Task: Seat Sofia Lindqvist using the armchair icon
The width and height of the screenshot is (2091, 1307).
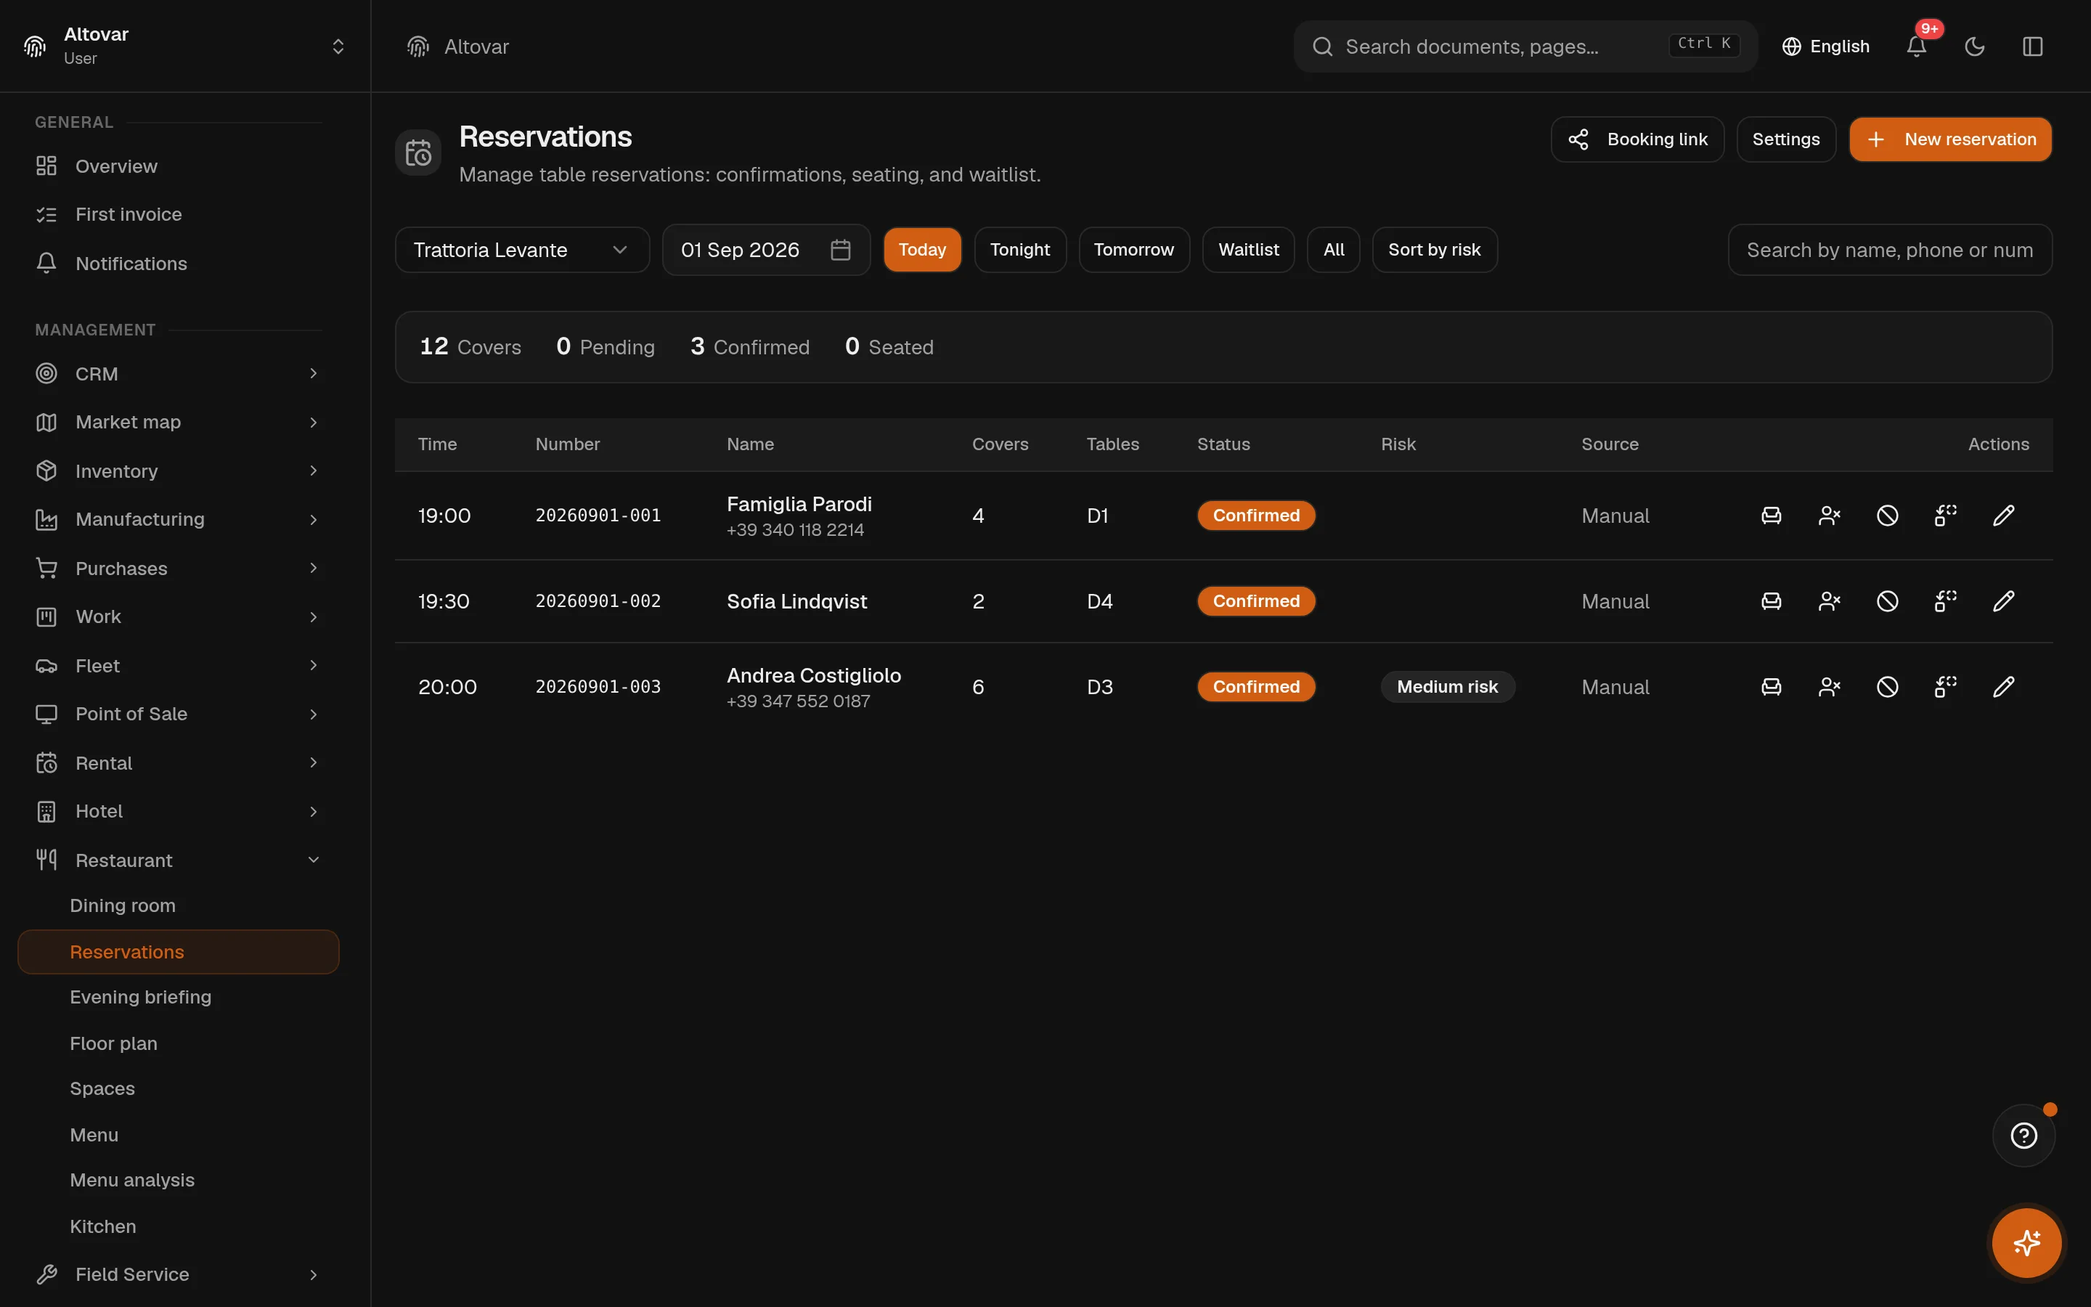Action: click(1772, 600)
